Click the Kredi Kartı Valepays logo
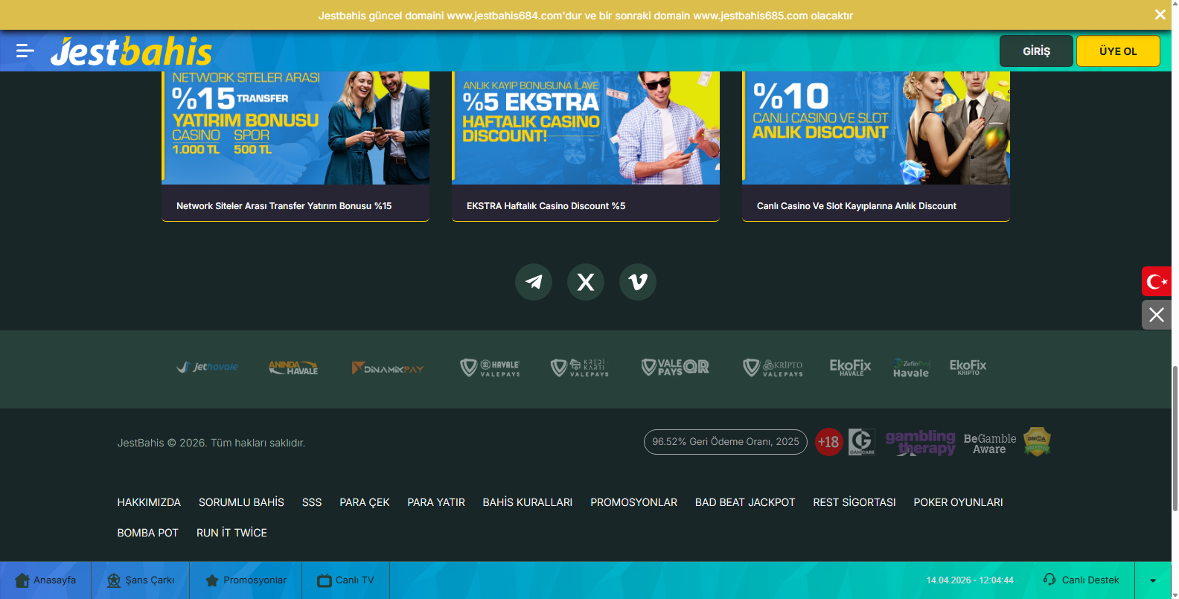The image size is (1179, 599). click(580, 368)
